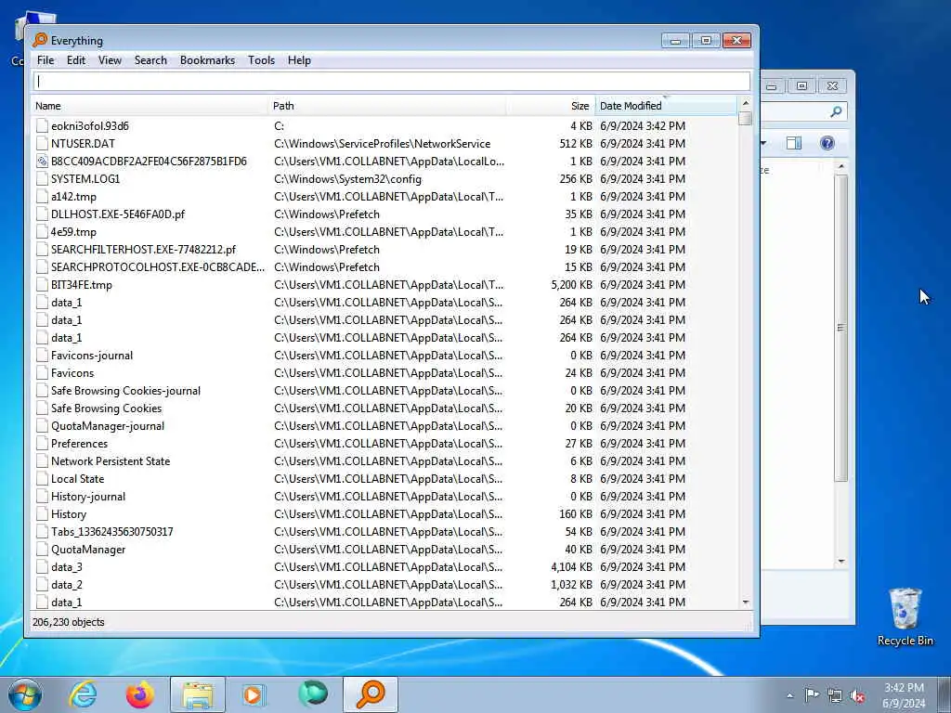Viewport: 951px width, 713px height.
Task: Select icon of B8CC409ACDBF2A2FE04C56F2875B1FD6
Action: [42, 161]
